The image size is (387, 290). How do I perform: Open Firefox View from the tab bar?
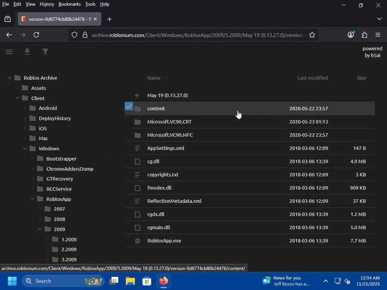(x=8, y=19)
